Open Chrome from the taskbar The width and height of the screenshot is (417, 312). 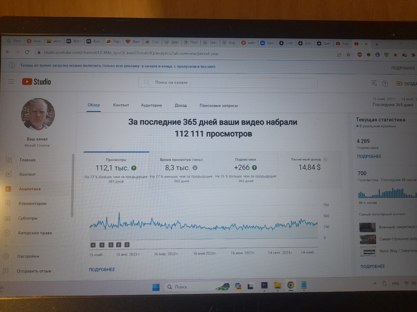pyautogui.click(x=291, y=285)
